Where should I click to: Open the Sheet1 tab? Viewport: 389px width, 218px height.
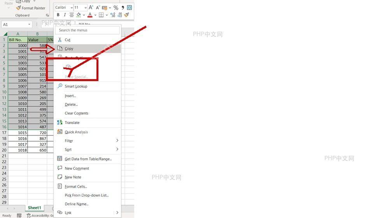pos(34,208)
